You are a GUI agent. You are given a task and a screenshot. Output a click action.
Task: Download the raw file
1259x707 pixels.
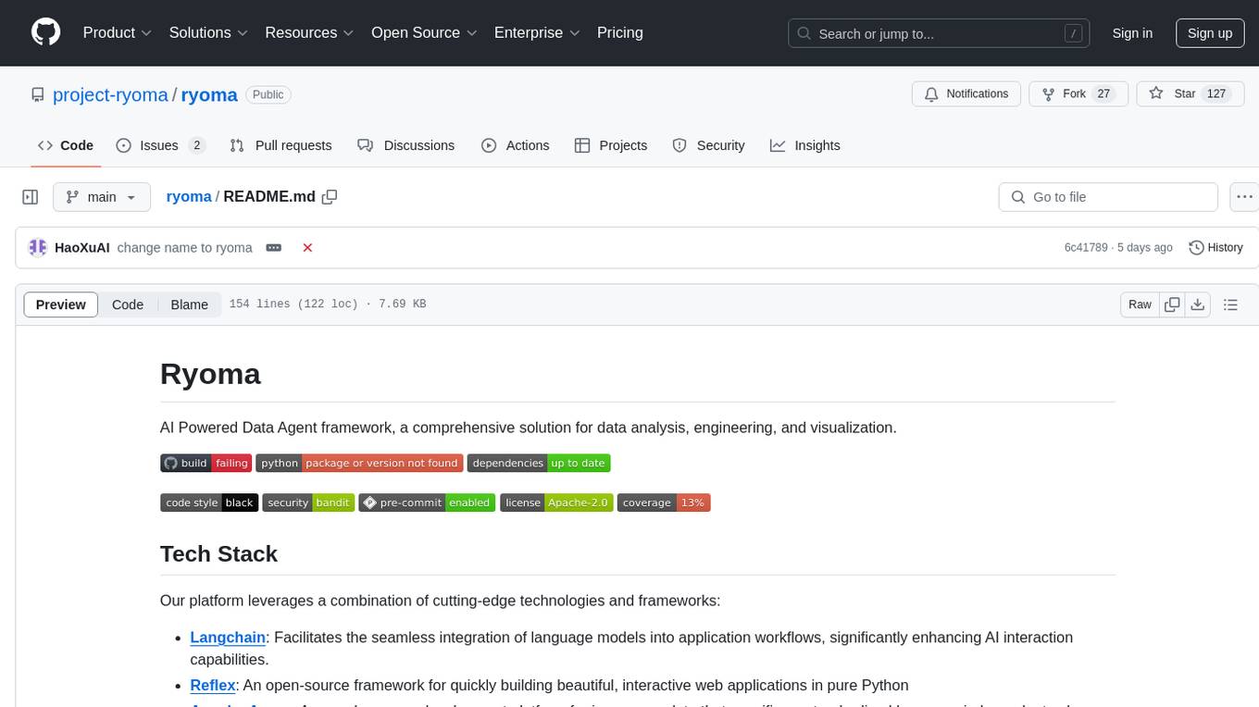tap(1197, 304)
